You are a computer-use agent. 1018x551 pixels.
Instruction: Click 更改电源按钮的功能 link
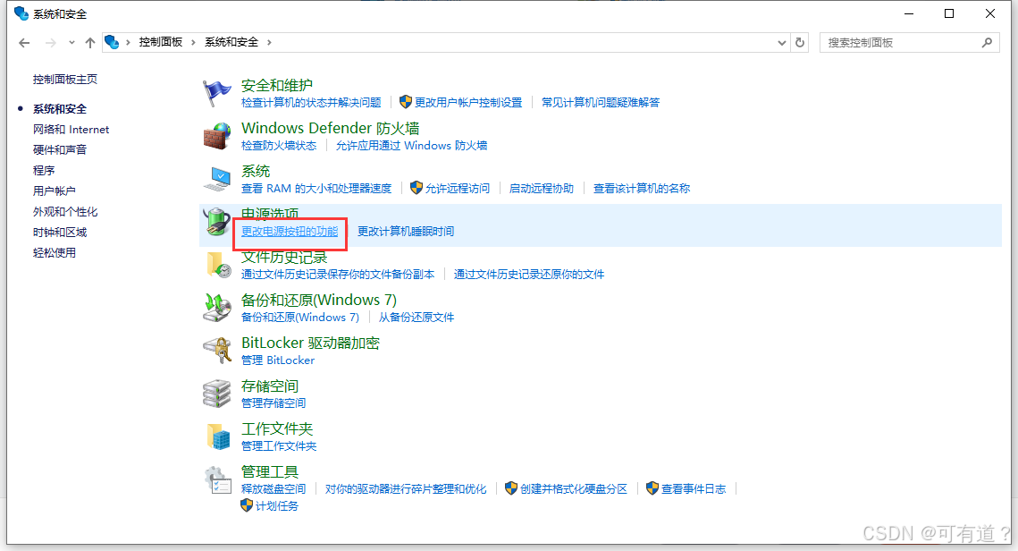click(290, 232)
